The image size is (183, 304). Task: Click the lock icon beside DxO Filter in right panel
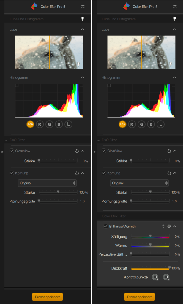[x=99, y=140]
